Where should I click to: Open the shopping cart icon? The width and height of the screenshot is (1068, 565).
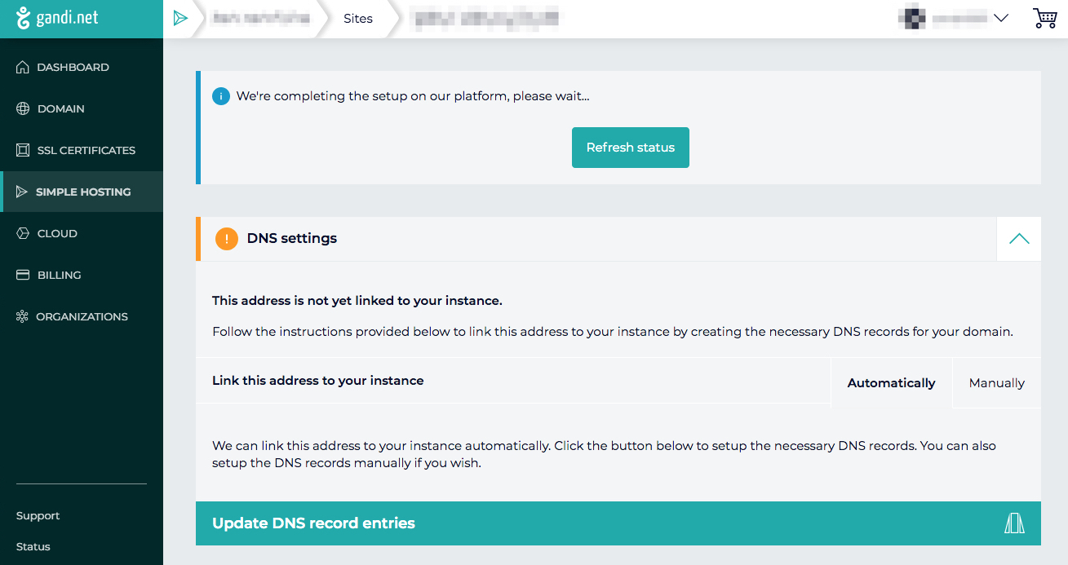tap(1044, 18)
